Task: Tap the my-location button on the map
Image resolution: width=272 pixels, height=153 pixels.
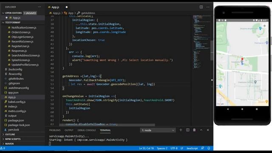Action: pos(264,26)
